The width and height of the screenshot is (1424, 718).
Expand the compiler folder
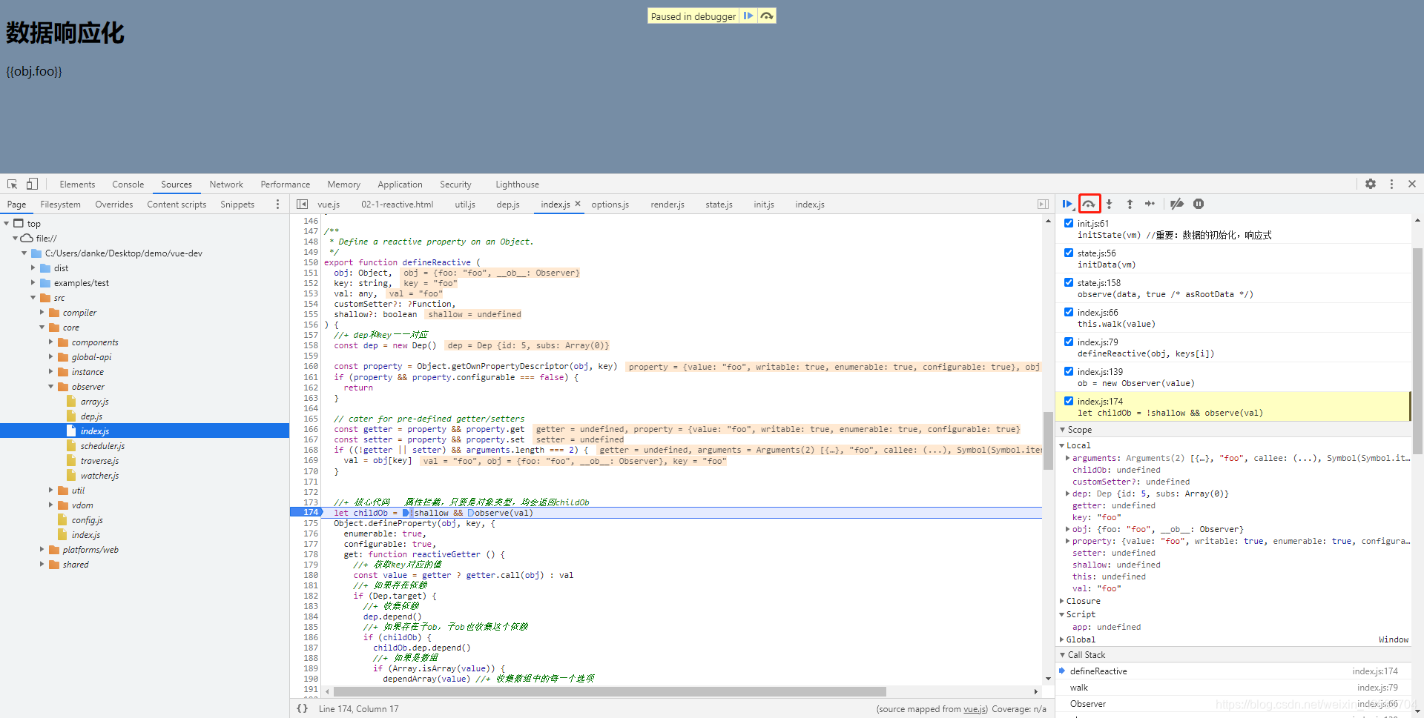point(42,312)
